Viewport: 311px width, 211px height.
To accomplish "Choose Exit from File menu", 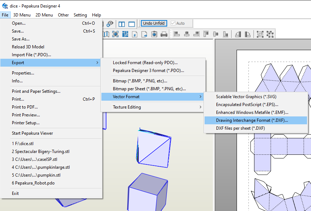I will [x=51, y=193].
